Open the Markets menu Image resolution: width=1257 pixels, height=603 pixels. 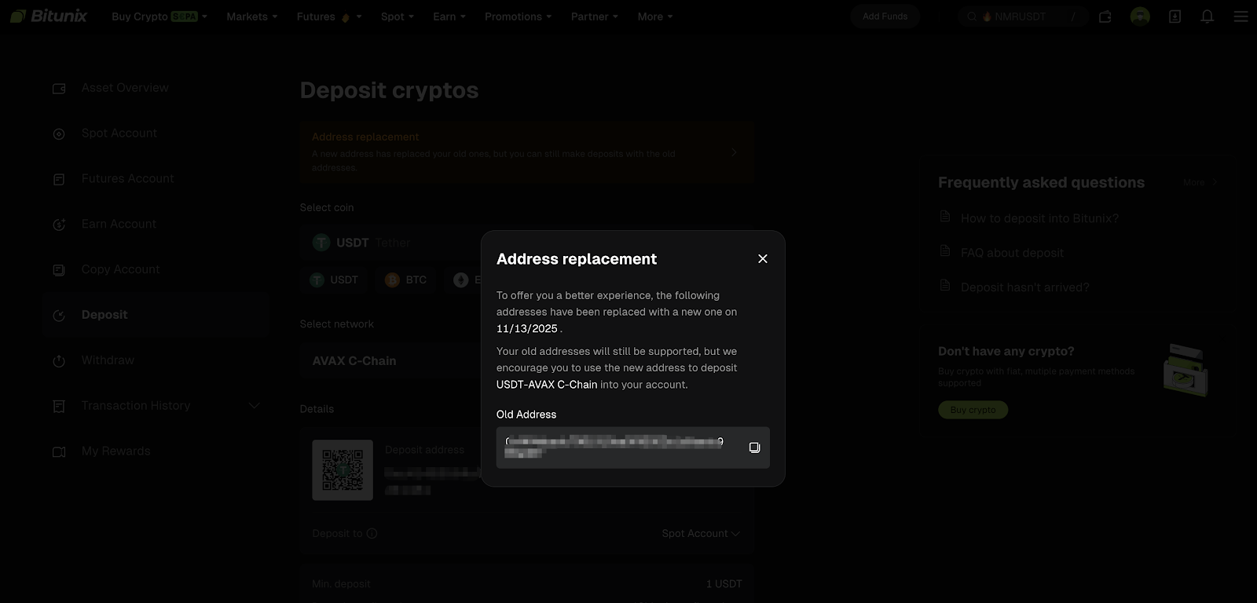pos(251,16)
